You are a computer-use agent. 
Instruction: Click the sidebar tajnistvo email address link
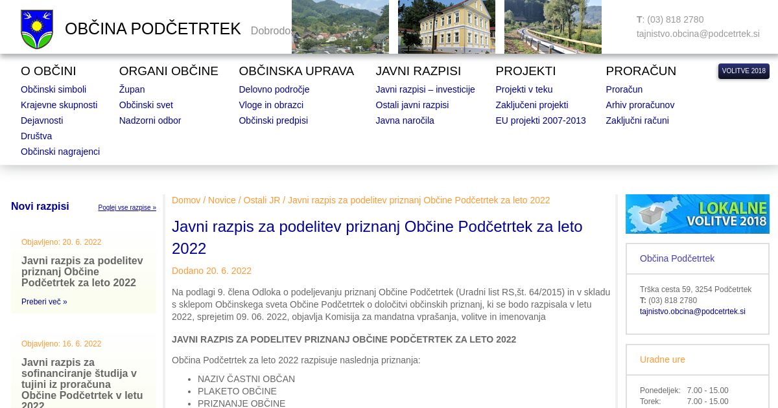coord(692,312)
